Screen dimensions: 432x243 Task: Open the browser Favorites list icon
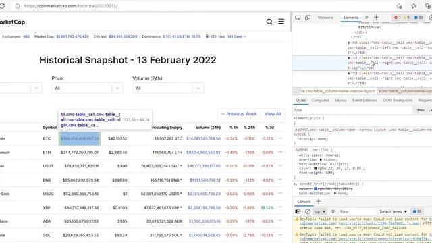coord(414,6)
